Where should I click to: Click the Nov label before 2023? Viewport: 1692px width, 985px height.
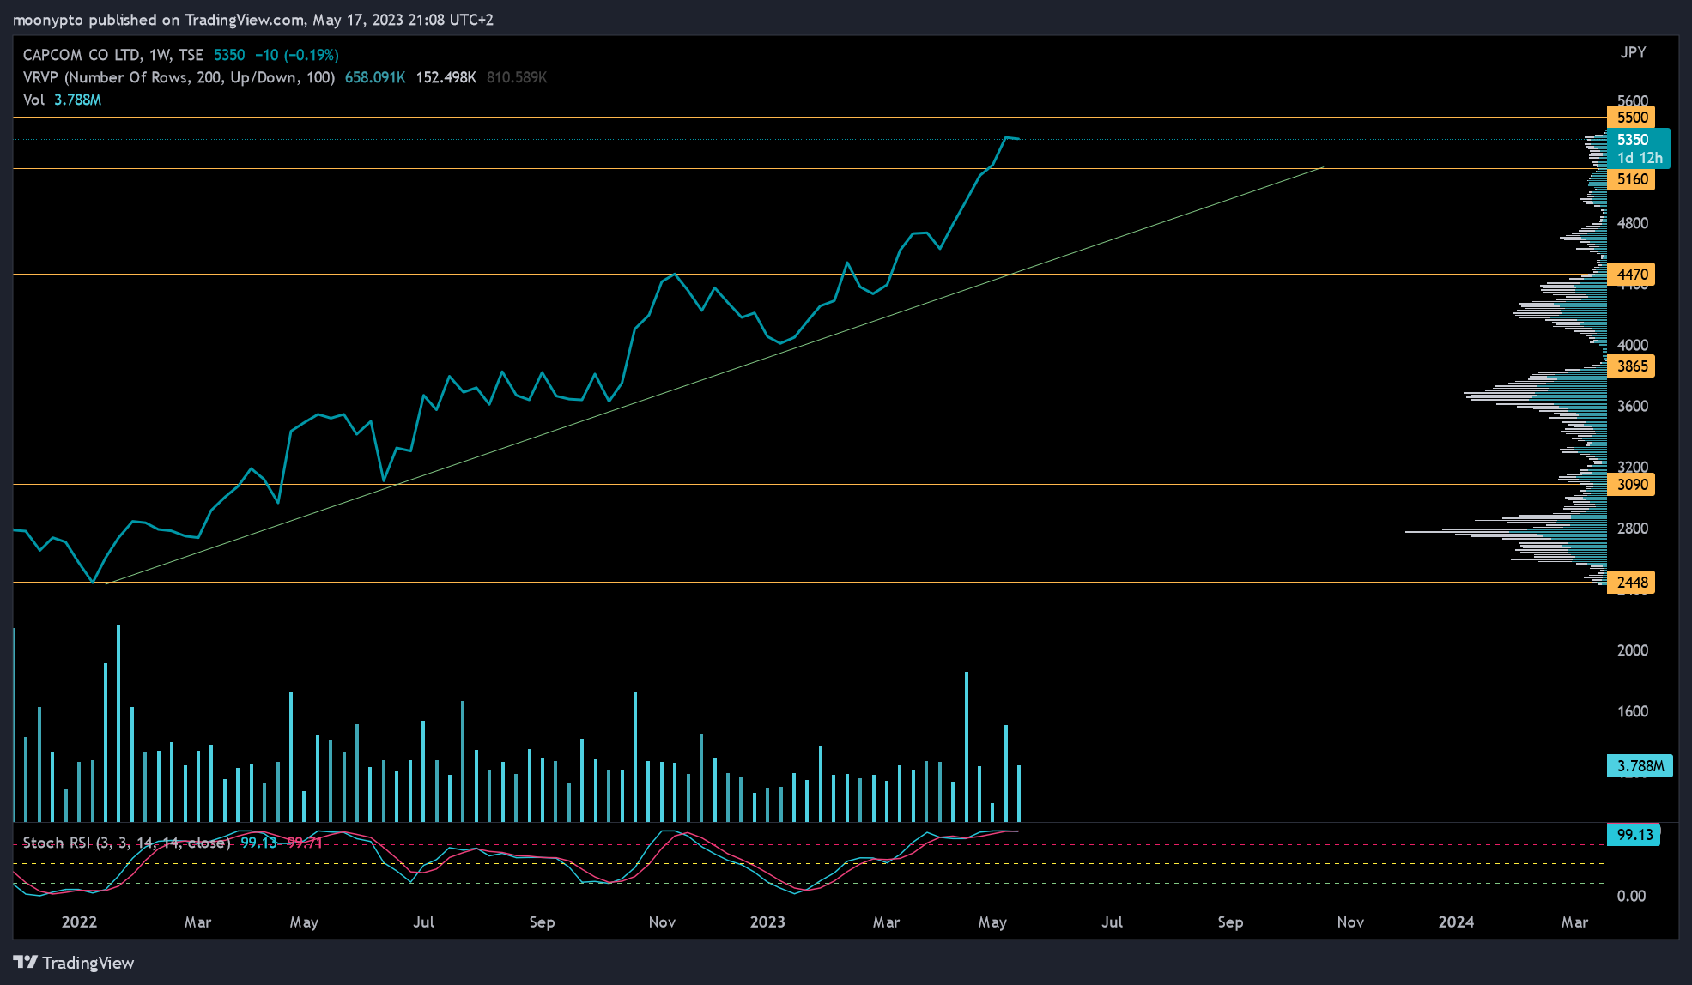pyautogui.click(x=662, y=922)
